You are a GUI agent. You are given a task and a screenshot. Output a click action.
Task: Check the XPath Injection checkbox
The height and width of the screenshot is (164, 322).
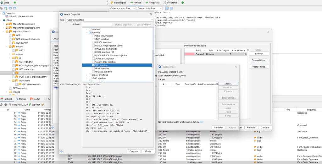[93, 68]
